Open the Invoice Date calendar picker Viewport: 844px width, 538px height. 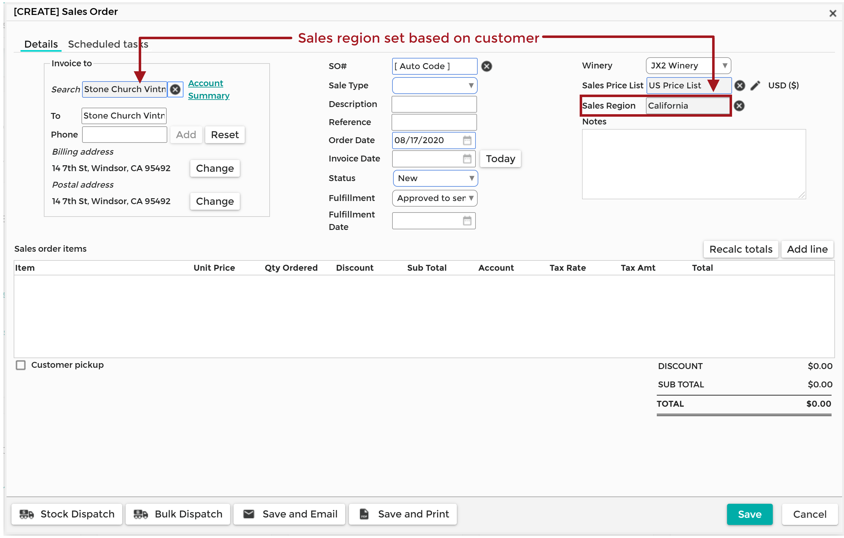467,159
